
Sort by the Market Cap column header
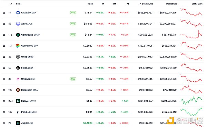171,4
